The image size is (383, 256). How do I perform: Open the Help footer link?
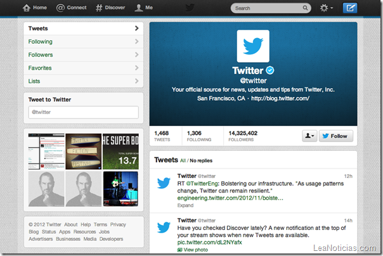coord(86,224)
